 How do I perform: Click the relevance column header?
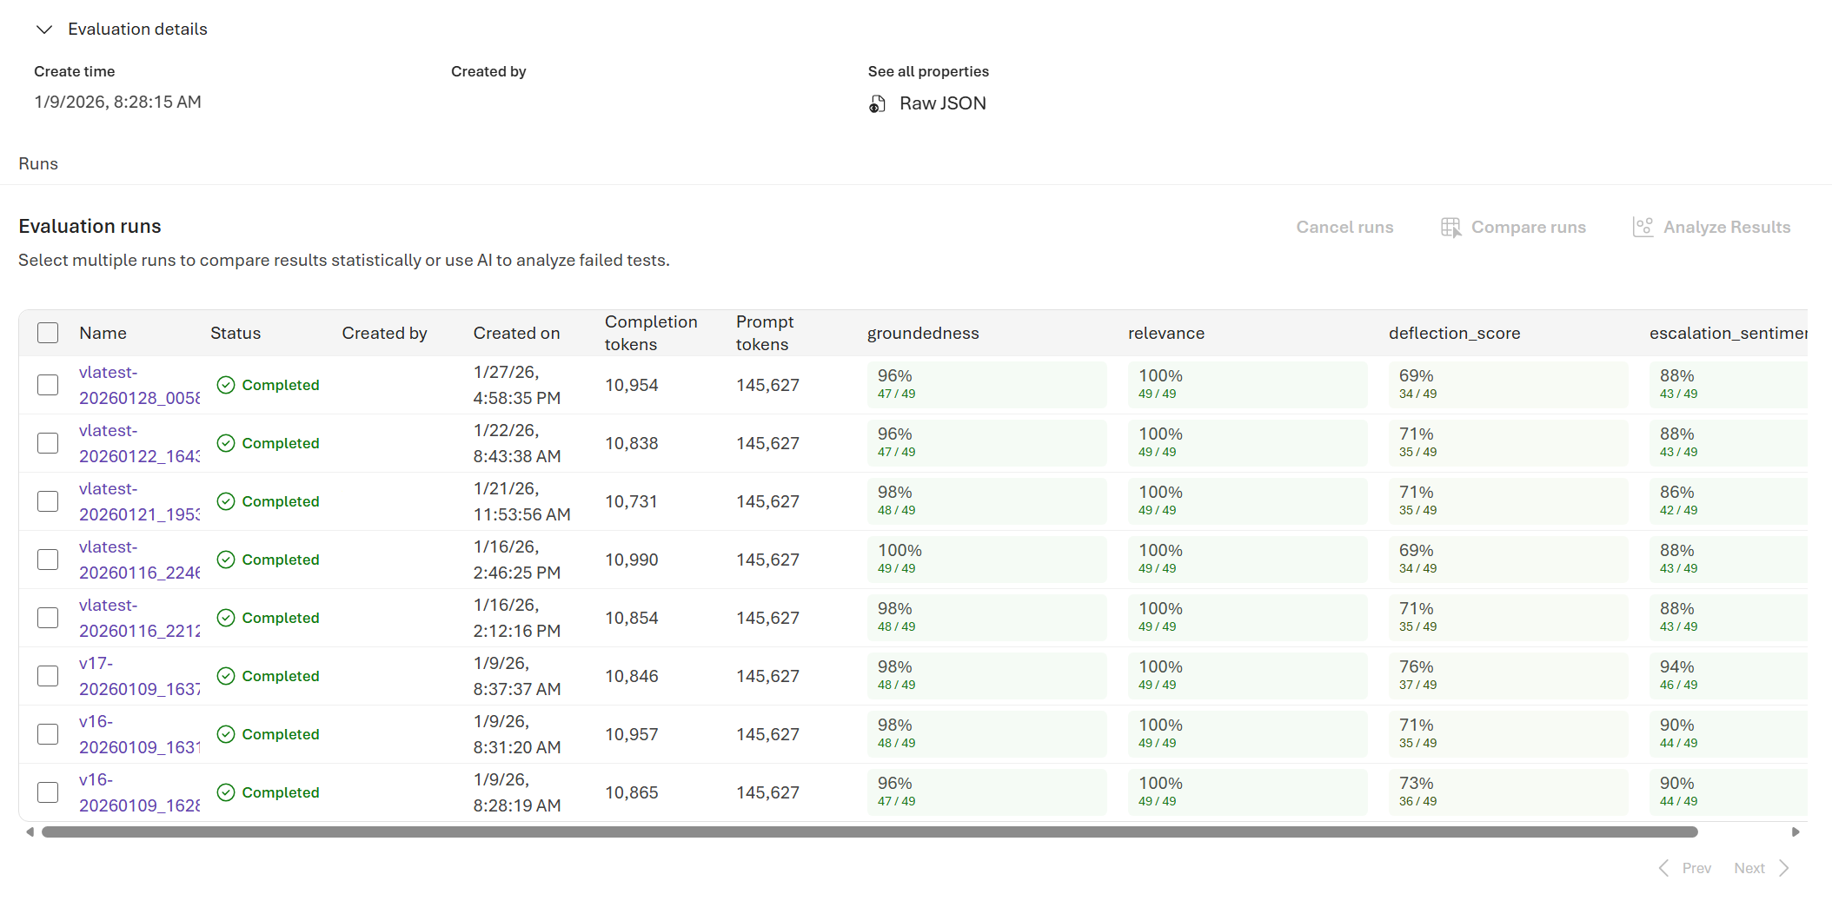click(x=1165, y=333)
